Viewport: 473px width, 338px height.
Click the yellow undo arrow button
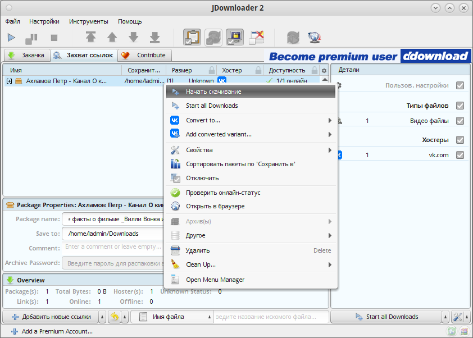(115, 317)
